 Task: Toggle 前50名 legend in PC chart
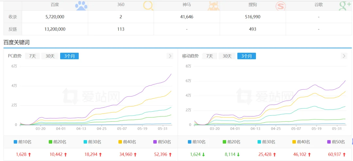162,142
